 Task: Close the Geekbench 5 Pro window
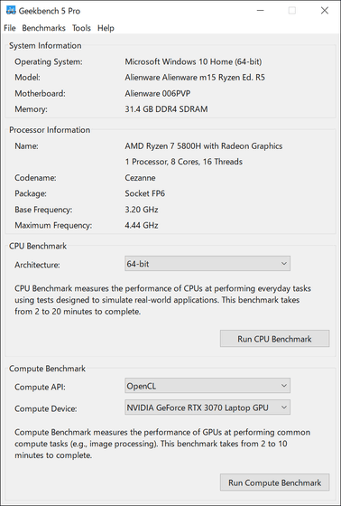[325, 11]
